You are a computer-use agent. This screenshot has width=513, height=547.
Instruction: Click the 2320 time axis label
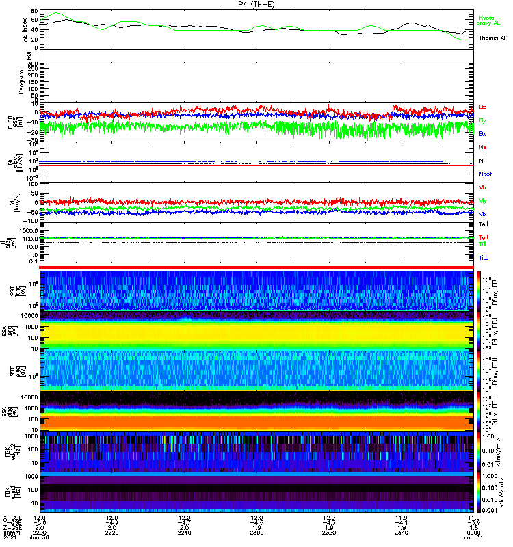click(x=329, y=533)
